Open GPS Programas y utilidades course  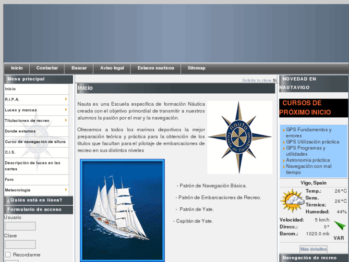306,151
